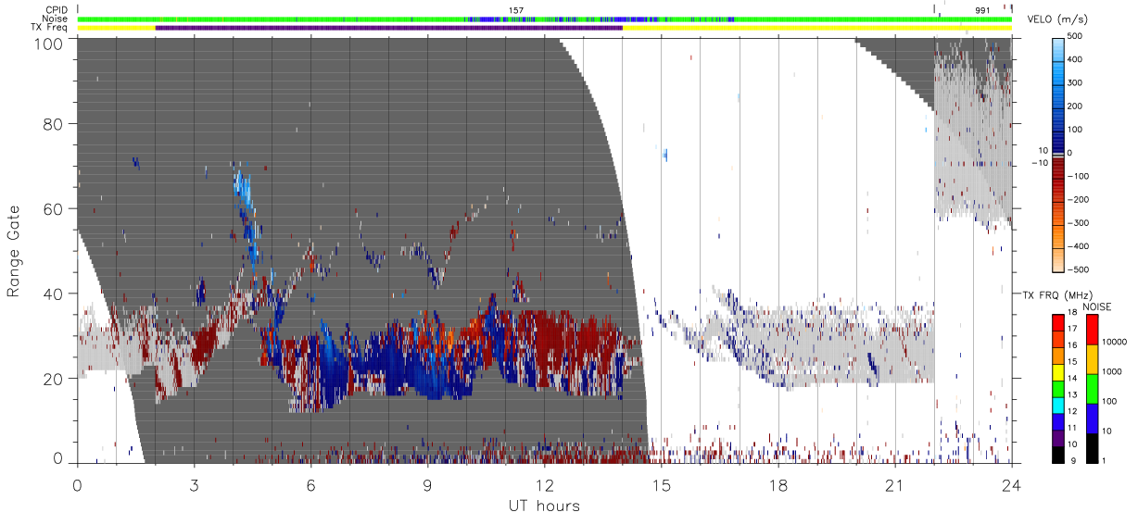Click the -10 label beside velocity colorbar
Screen dimensions: 1138x525
pos(1038,162)
